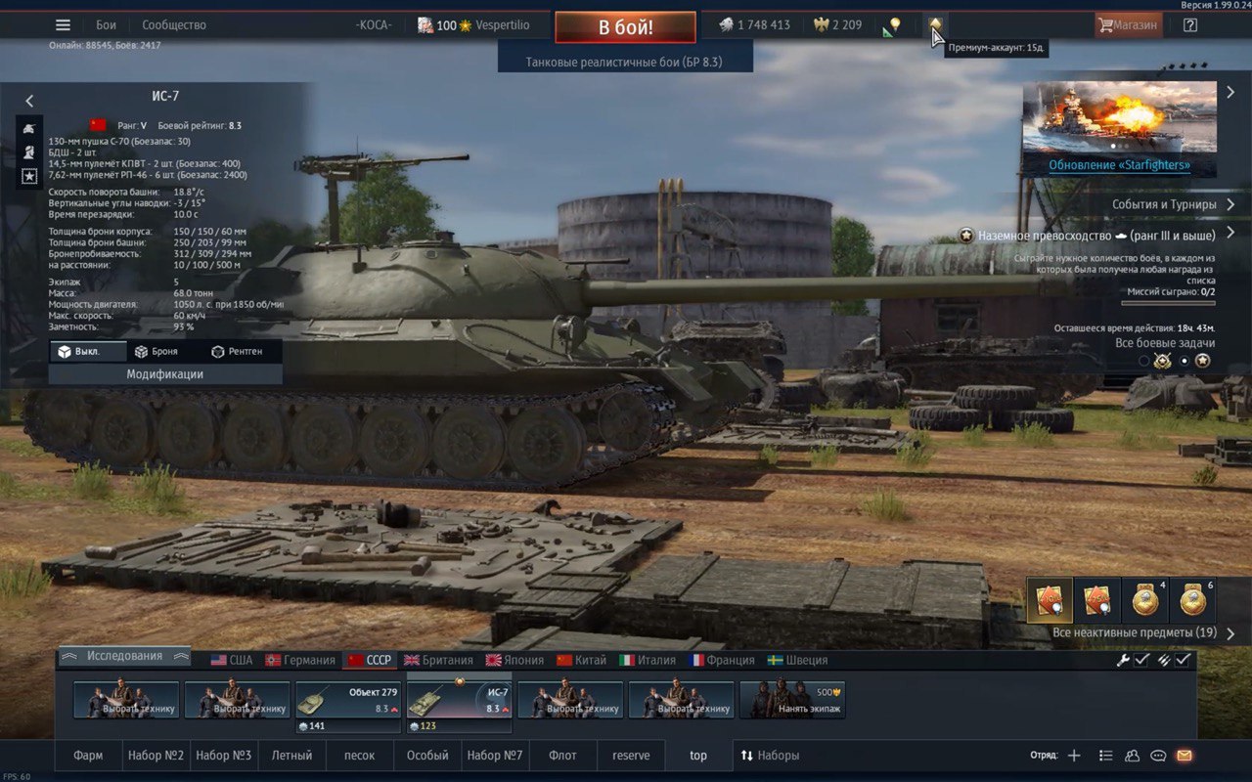This screenshot has width=1252, height=782.
Task: Select the star icon in ИС-7 panel
Action: (x=30, y=176)
